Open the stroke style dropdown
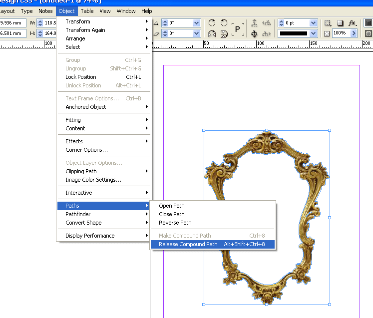 (x=313, y=33)
